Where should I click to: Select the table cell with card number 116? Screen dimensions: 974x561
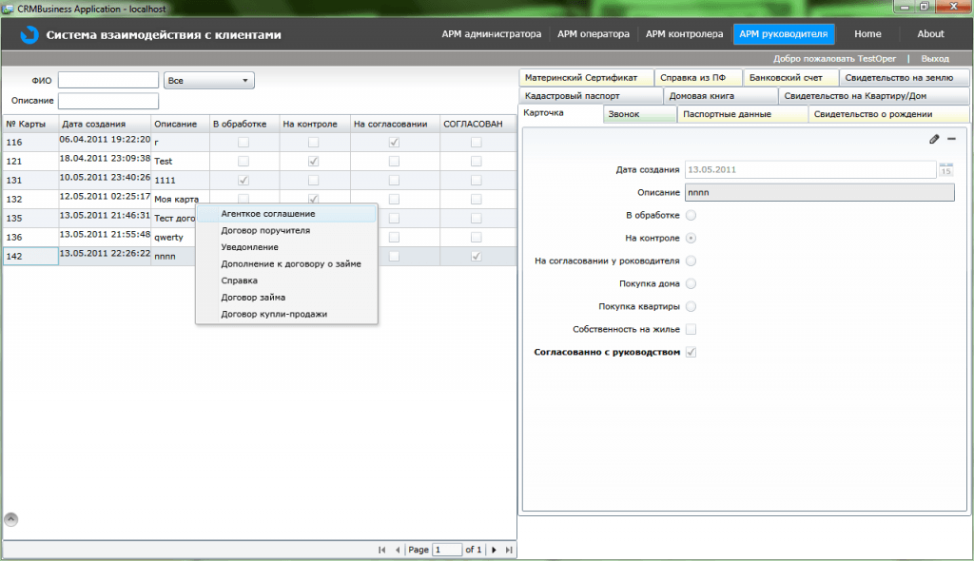tap(30, 143)
